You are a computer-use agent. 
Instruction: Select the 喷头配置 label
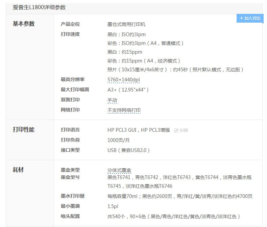(70, 216)
